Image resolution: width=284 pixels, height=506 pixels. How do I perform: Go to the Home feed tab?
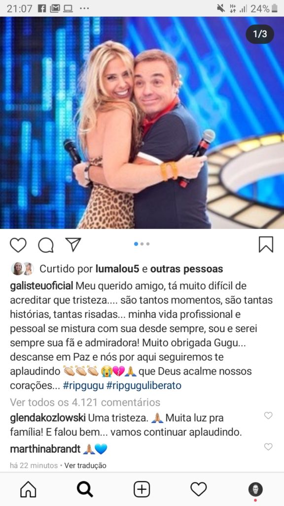(x=28, y=490)
